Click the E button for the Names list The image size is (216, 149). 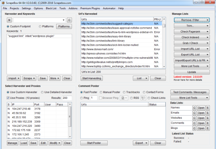point(208,108)
